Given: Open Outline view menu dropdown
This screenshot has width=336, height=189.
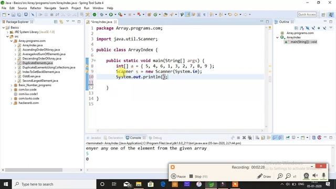Looking at the screenshot, I should coord(331,27).
